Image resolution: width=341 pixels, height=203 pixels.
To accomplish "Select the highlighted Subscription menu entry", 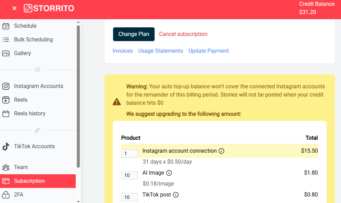I will coord(29,181).
